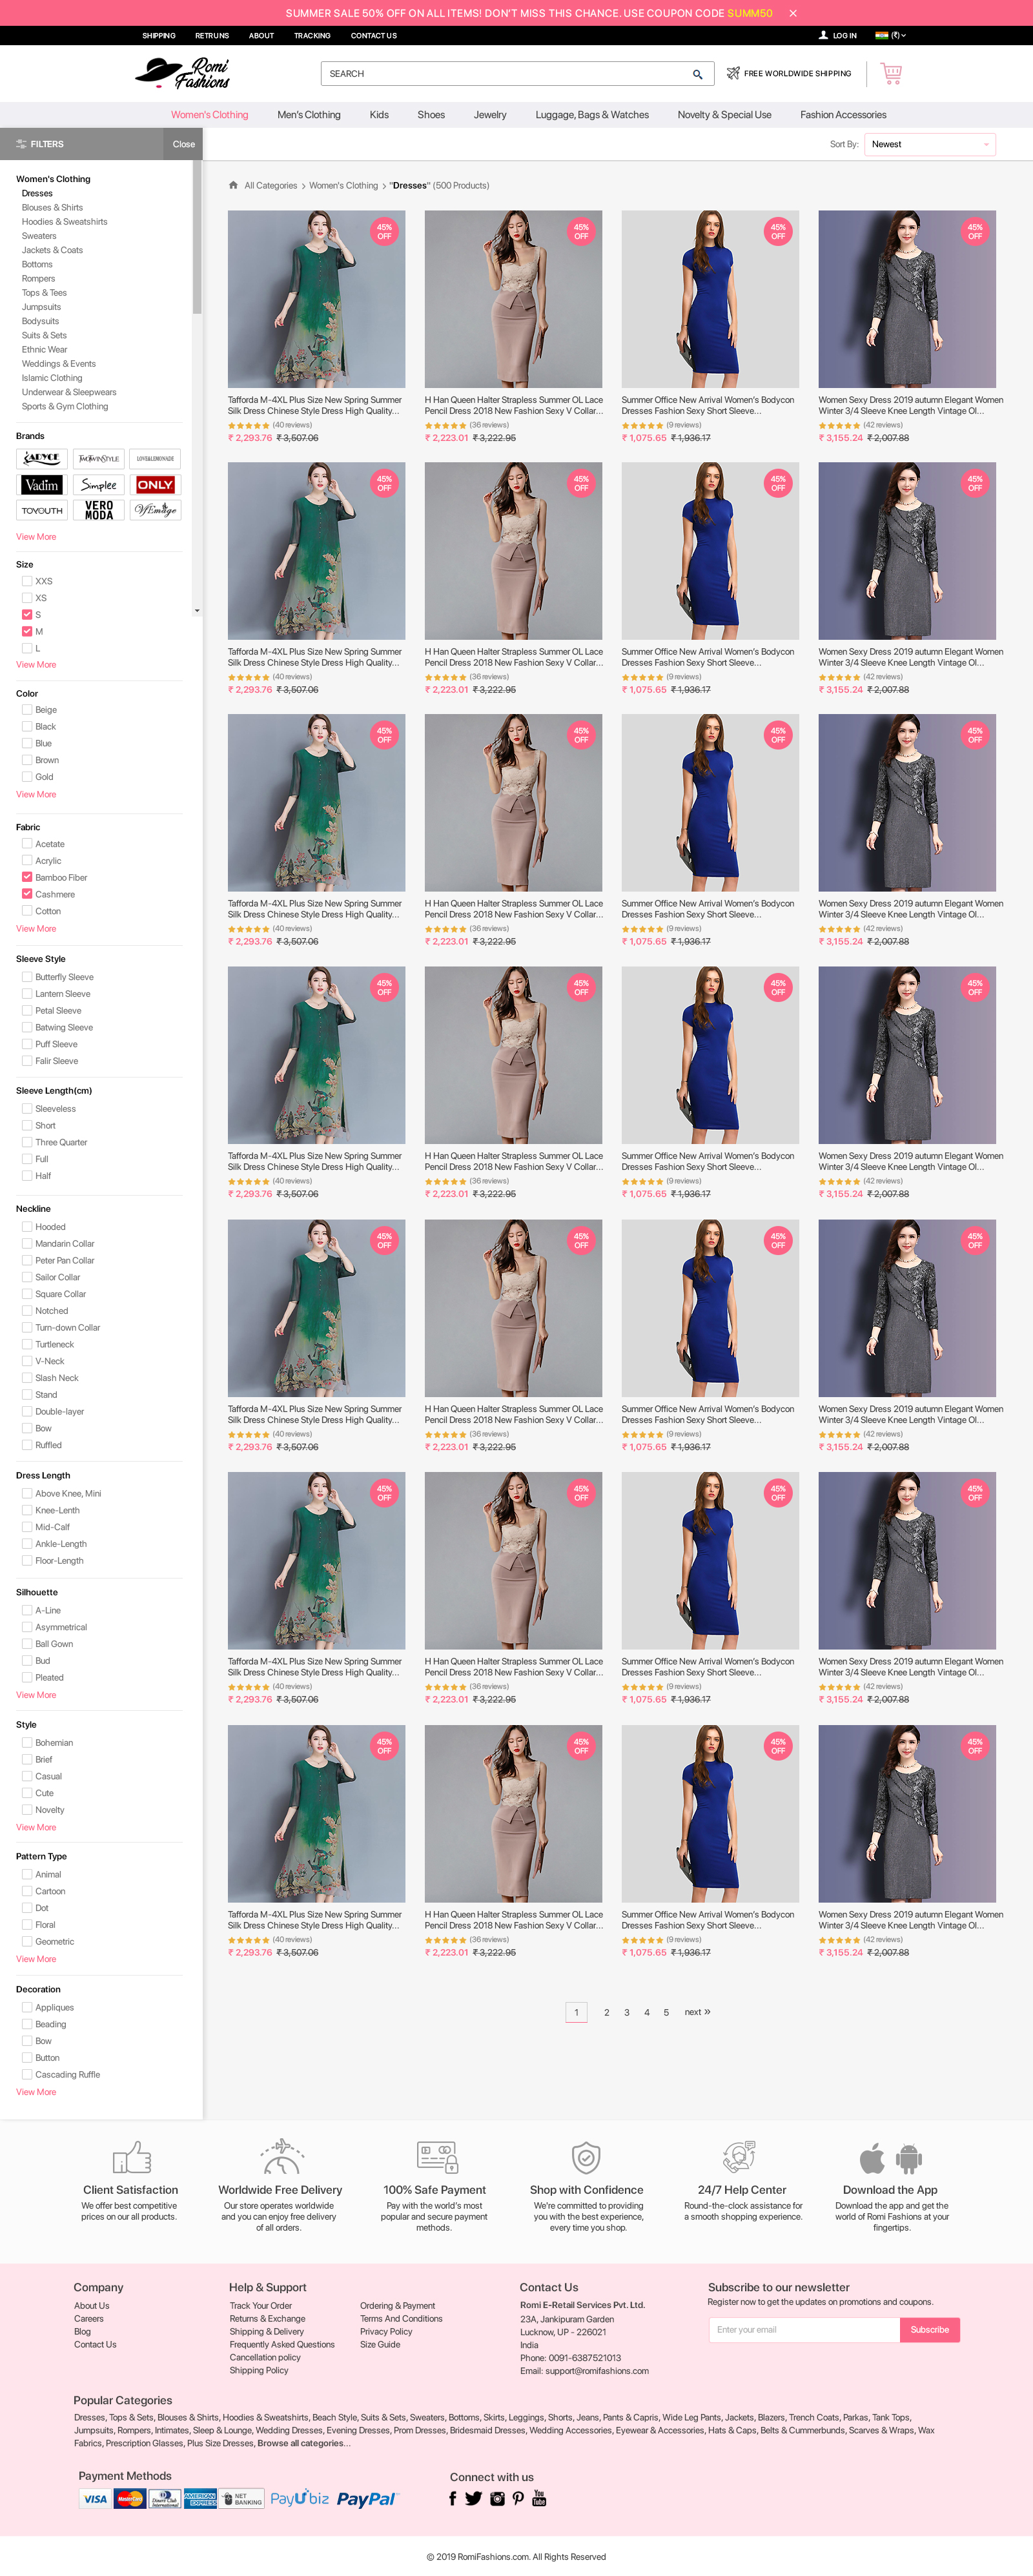Uncheck the Bamboo Fiber fabric filter
This screenshot has width=1033, height=2576.
coord(27,877)
